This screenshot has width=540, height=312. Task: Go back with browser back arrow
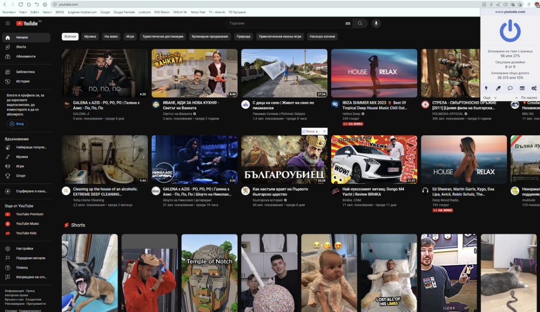[x=4, y=4]
